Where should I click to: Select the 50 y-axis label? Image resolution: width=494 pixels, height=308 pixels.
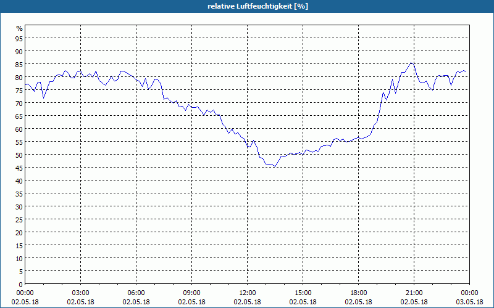[19, 155]
